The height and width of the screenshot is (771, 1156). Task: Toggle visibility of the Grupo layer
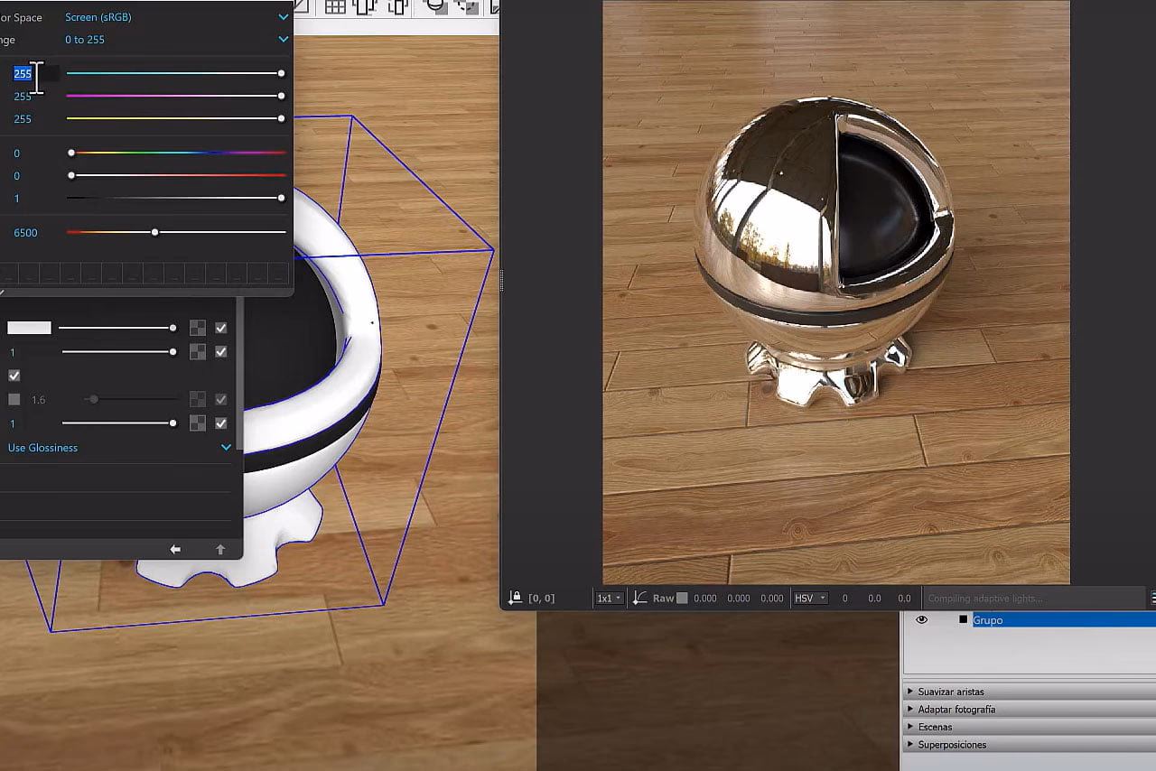(921, 620)
